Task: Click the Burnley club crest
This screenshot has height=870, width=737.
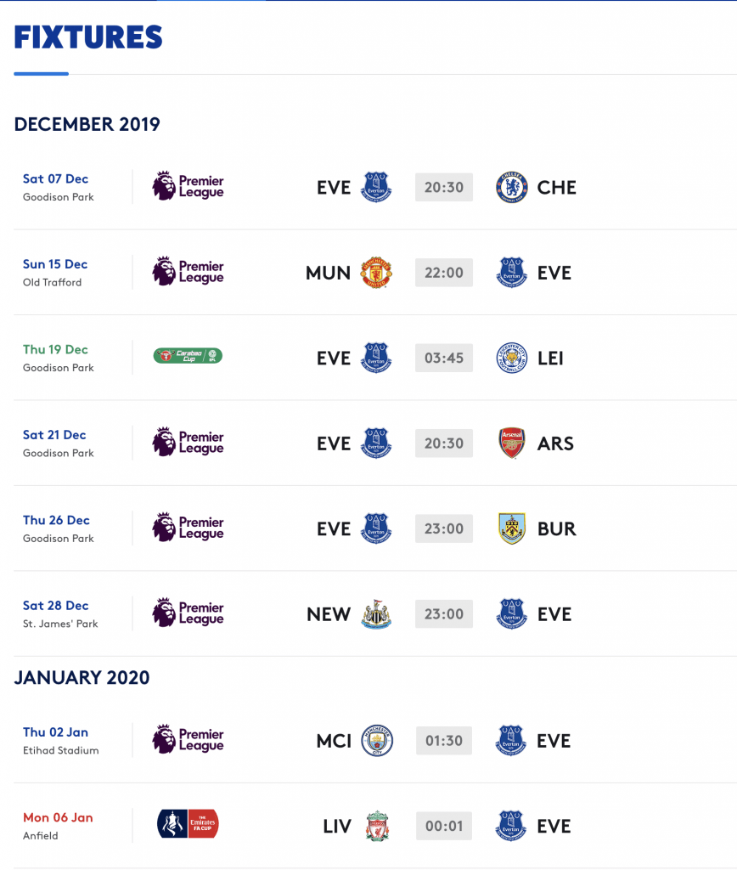Action: 512,528
